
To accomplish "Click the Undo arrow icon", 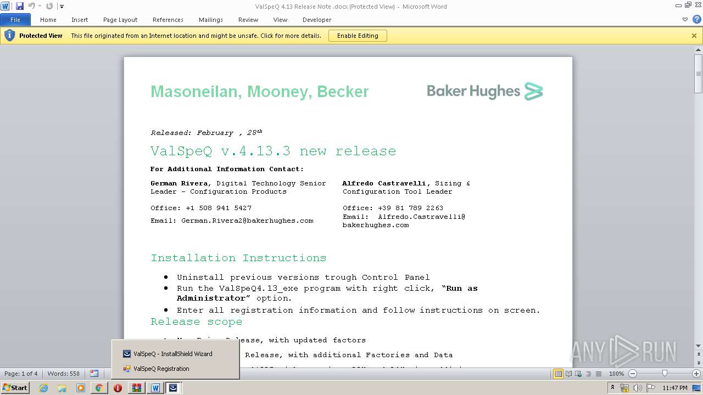I will tap(31, 6).
